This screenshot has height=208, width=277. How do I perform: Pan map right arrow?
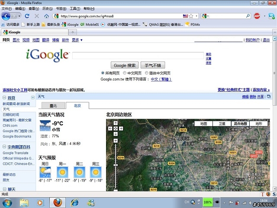pos(121,128)
